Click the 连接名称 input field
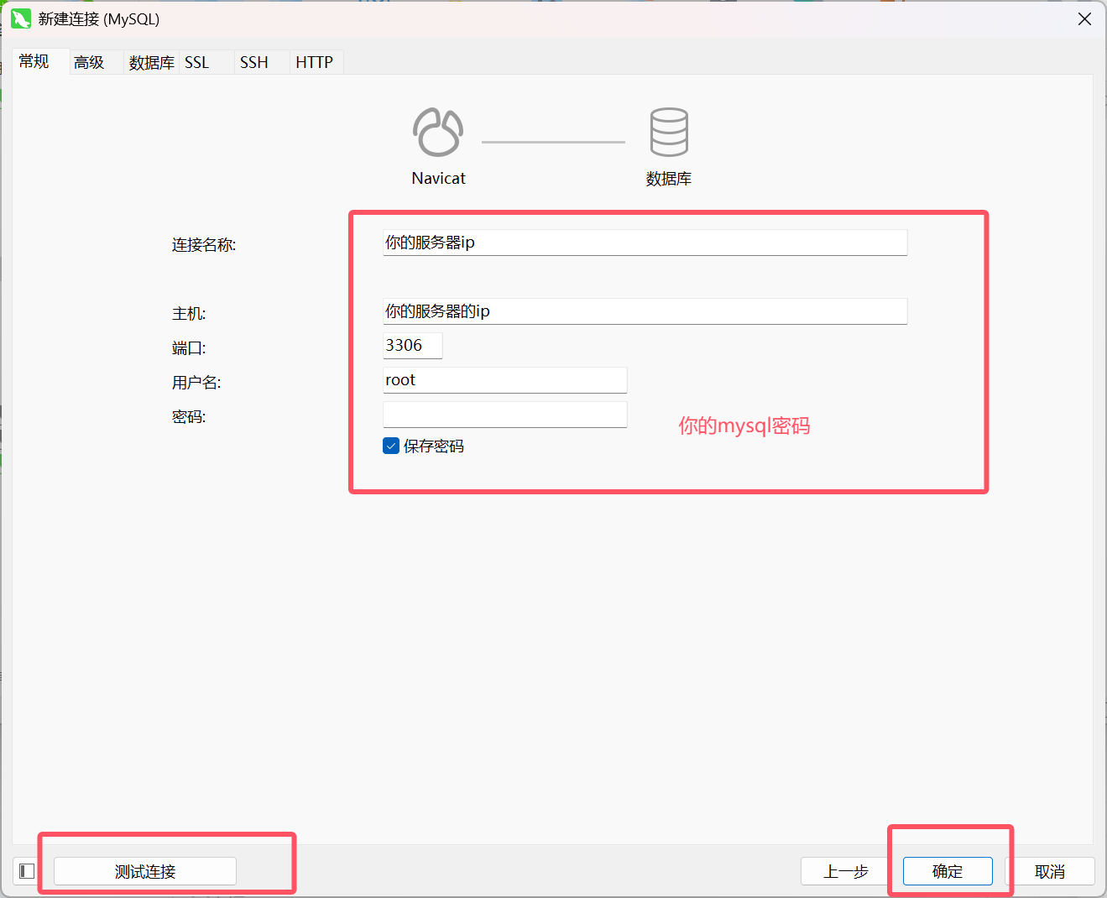 (645, 243)
